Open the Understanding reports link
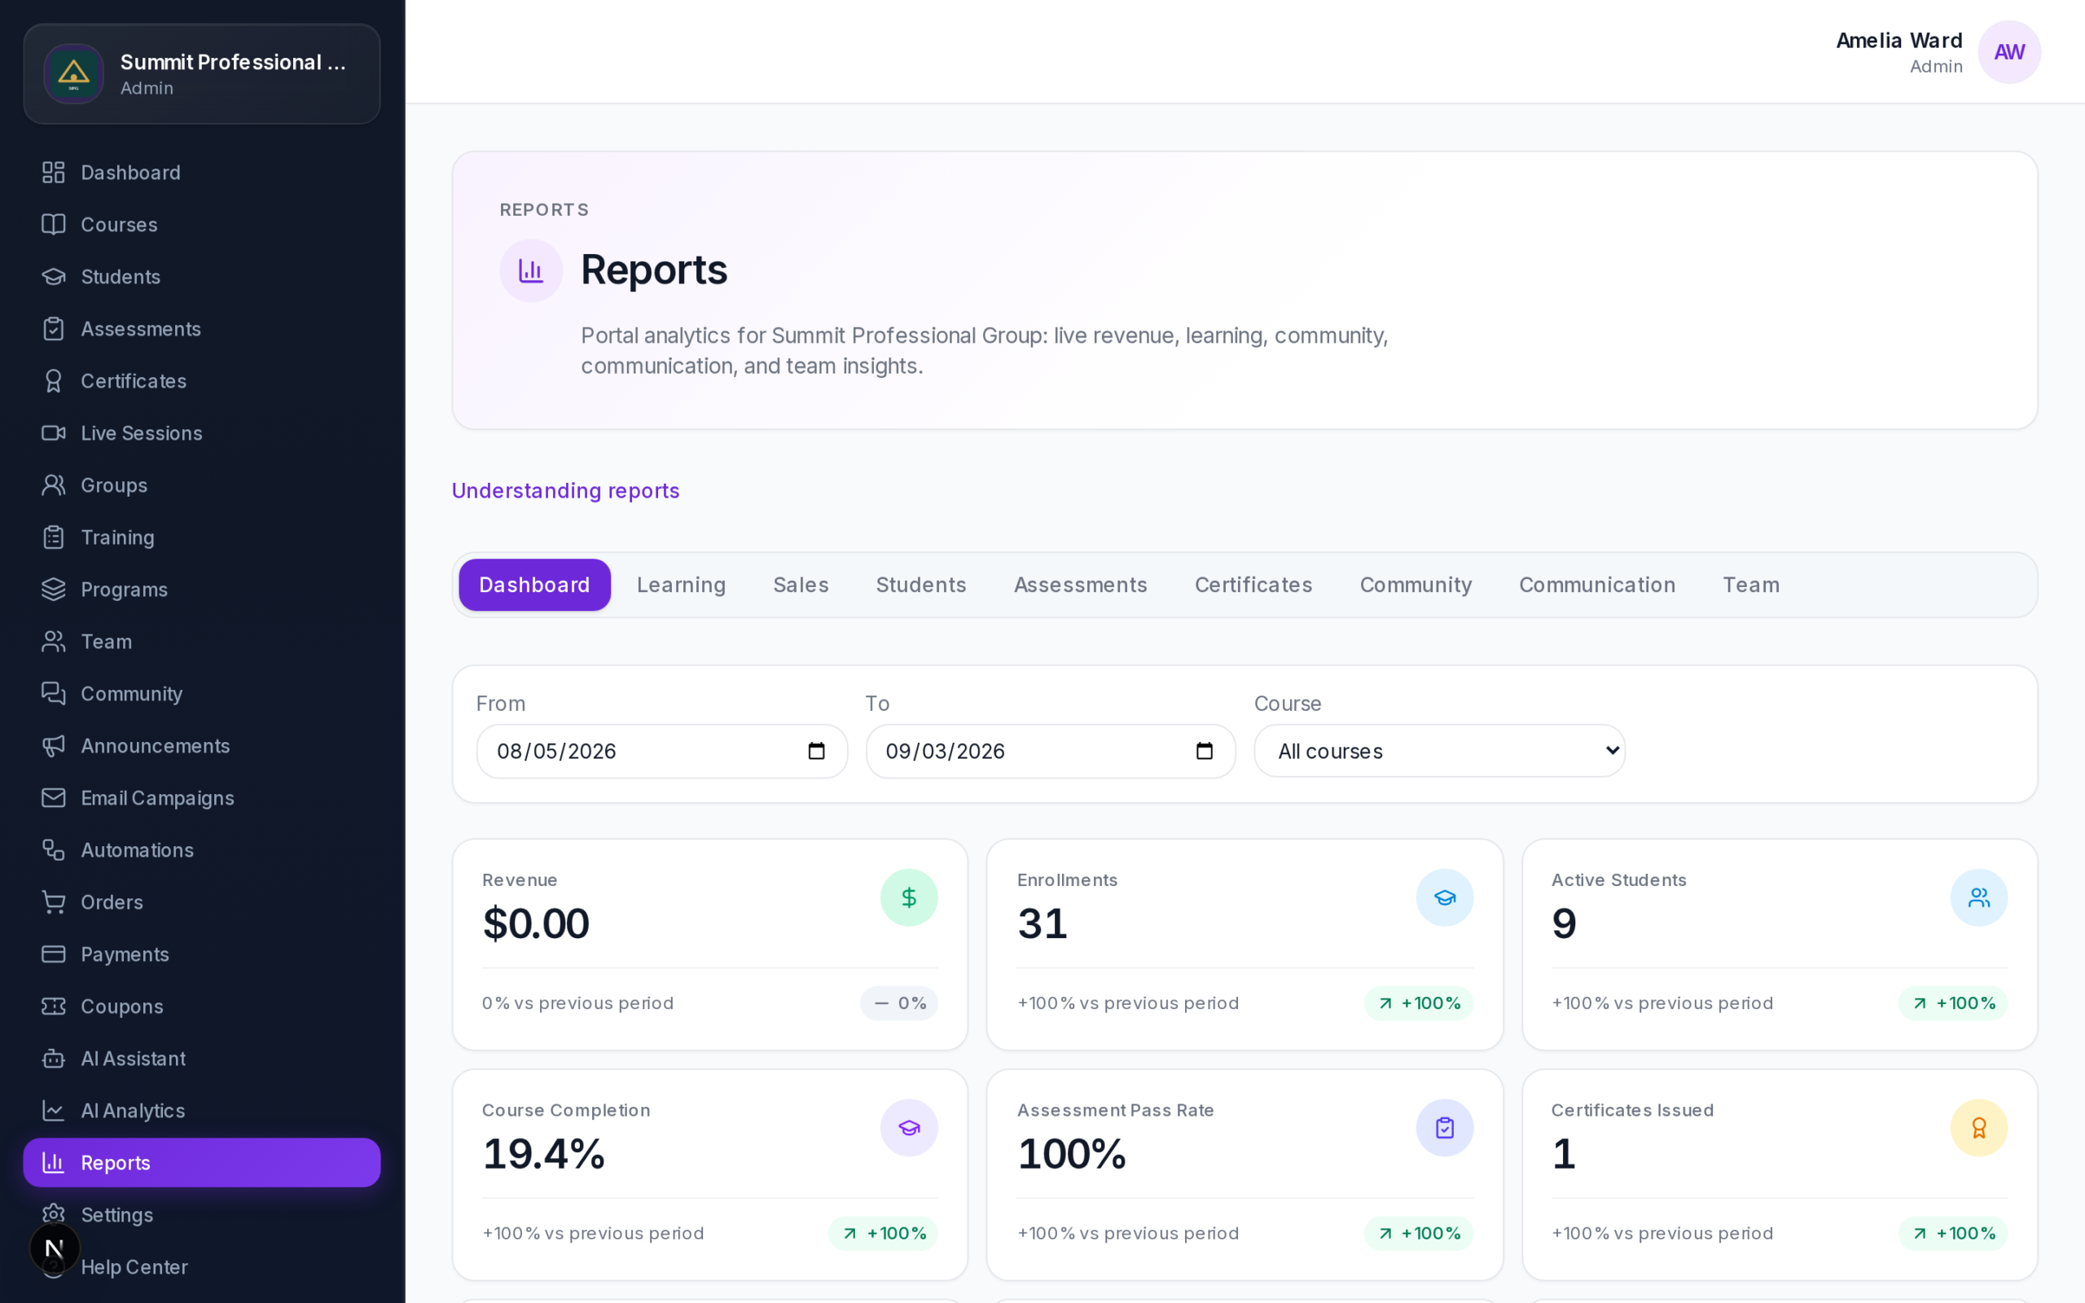Screen dimensions: 2085x1303 click(x=566, y=491)
